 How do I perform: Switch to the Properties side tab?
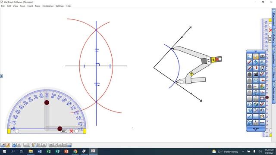274,57
